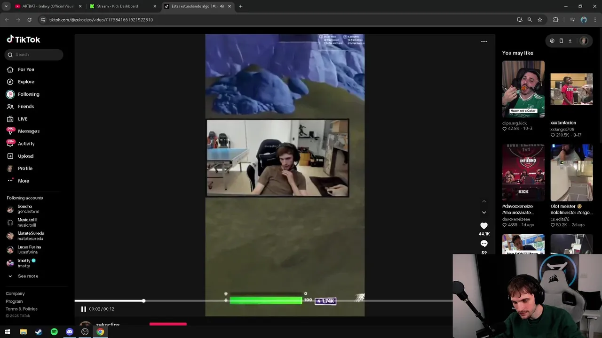This screenshot has width=602, height=338.
Task: Like the video with heart icon
Action: [484, 226]
